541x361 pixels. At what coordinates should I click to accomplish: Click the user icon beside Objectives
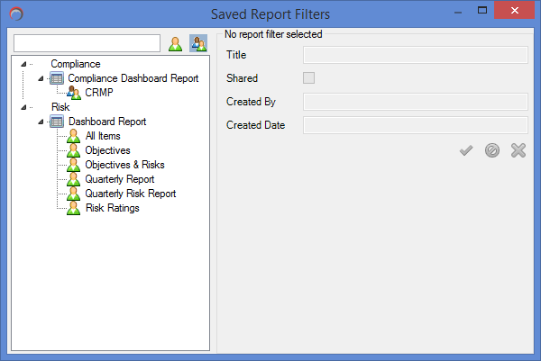tap(74, 150)
